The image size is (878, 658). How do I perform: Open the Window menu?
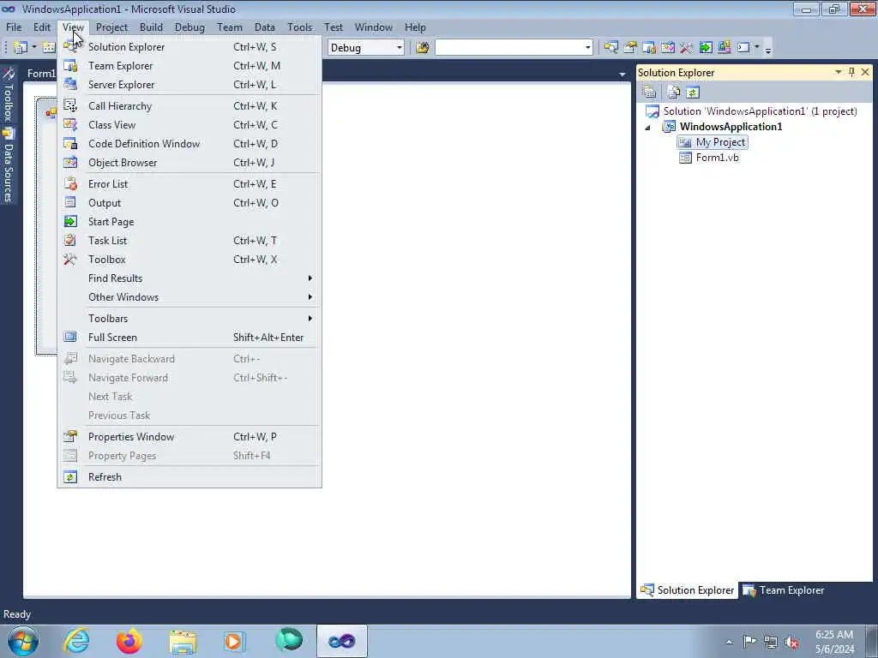[x=374, y=27]
